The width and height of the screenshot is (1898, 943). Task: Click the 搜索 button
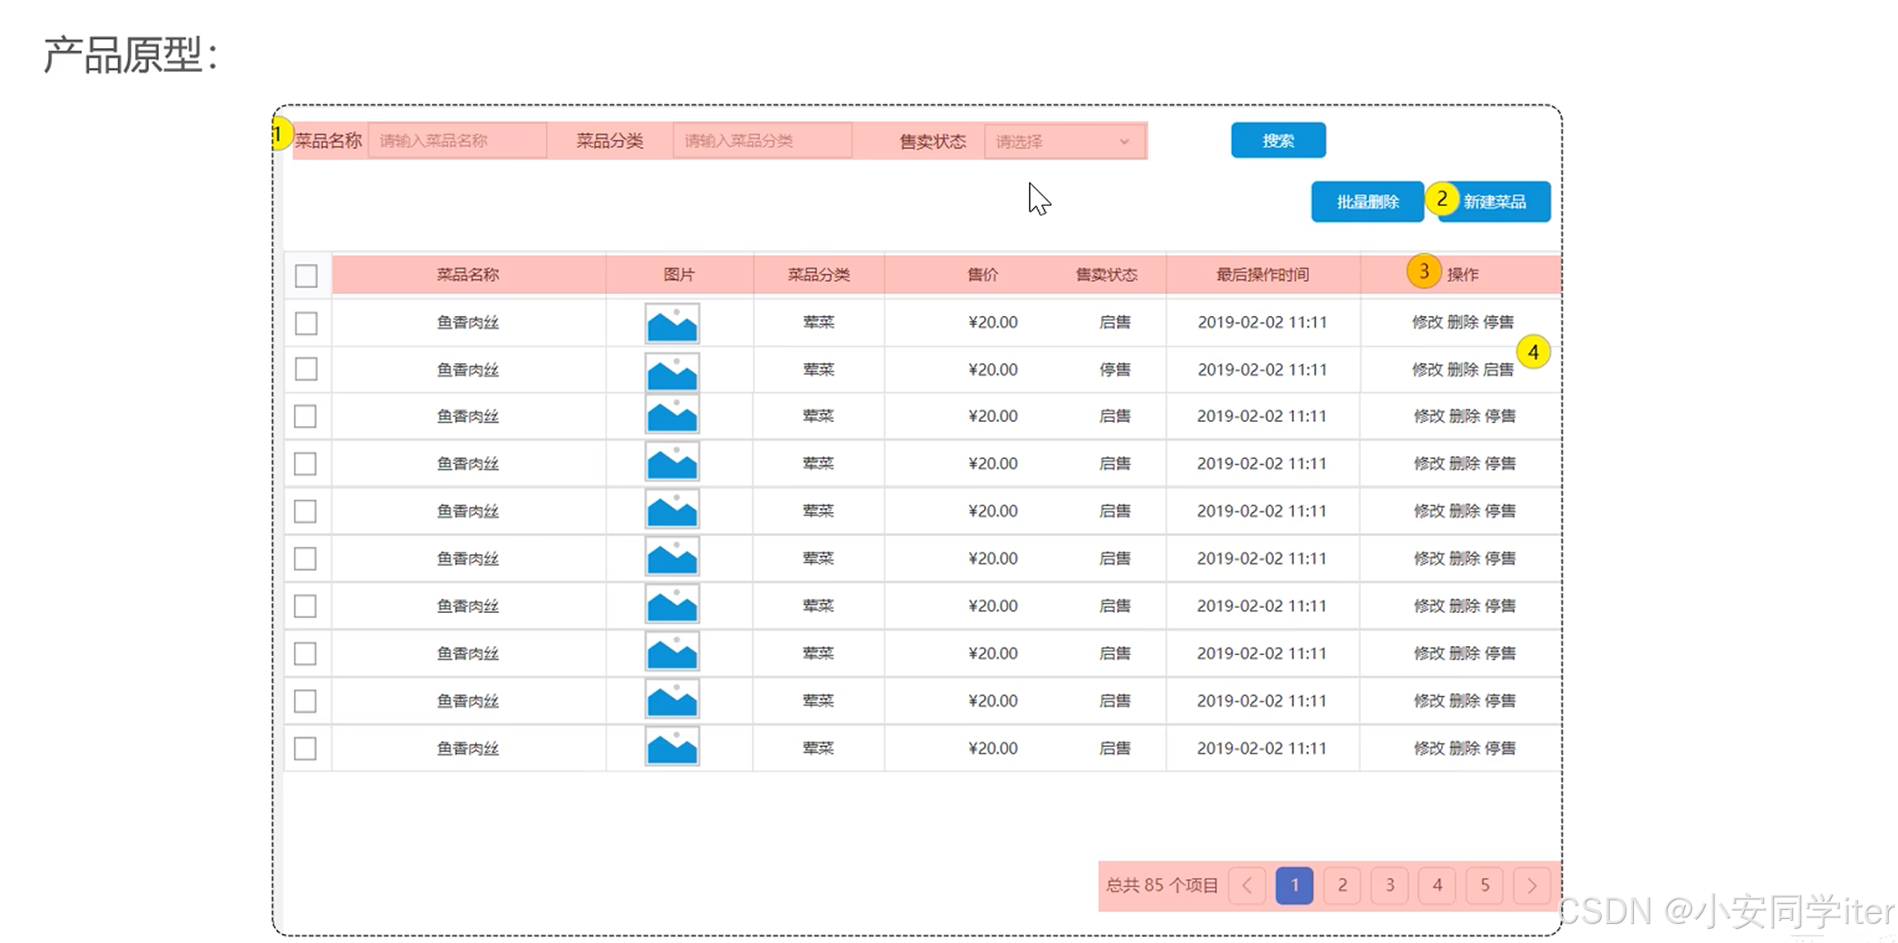pos(1278,141)
